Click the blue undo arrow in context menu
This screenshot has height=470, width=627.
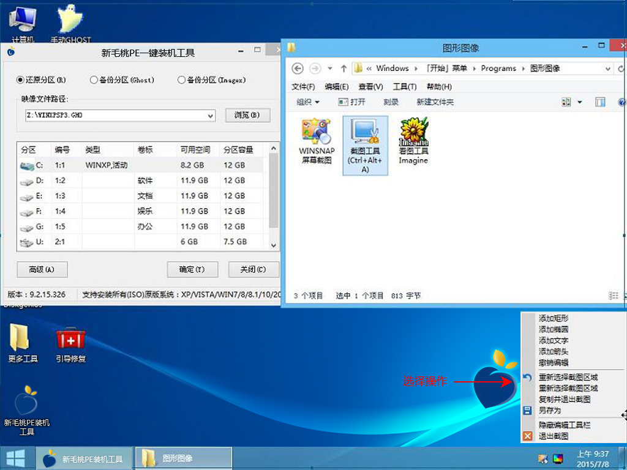[527, 377]
